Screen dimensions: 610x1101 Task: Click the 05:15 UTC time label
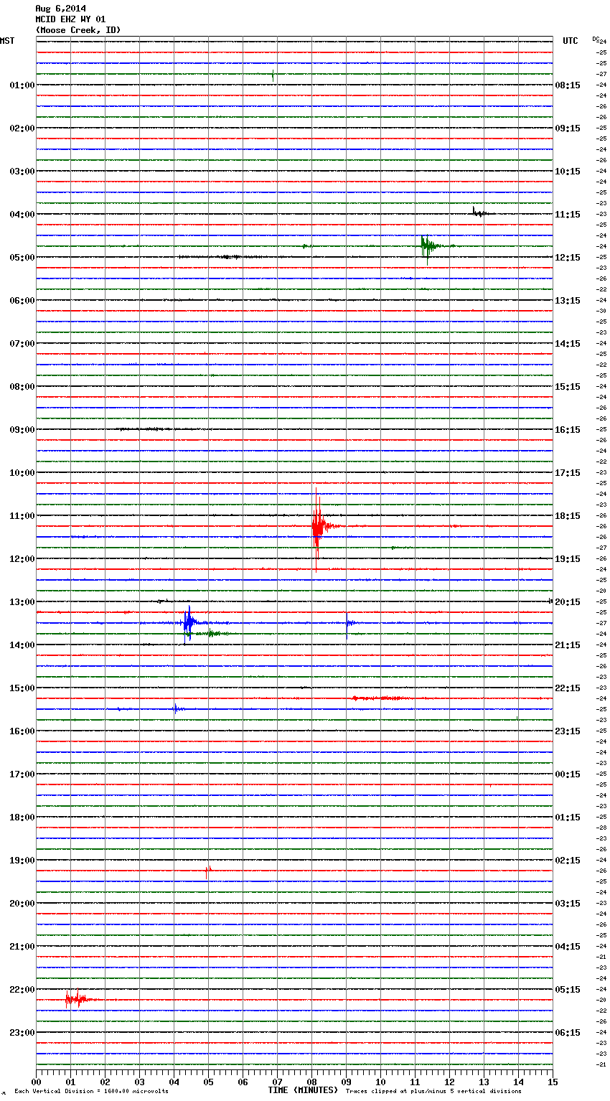coord(568,990)
